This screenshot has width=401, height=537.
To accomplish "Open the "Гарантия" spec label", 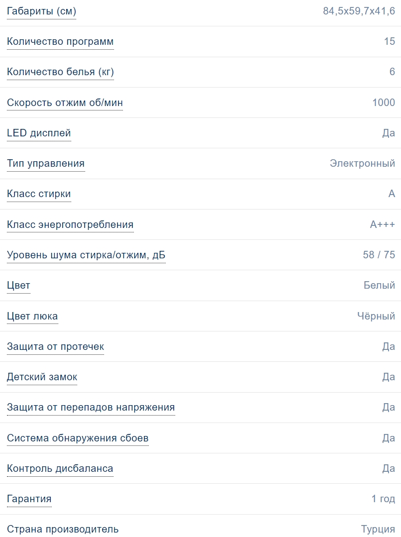I will click(x=29, y=499).
